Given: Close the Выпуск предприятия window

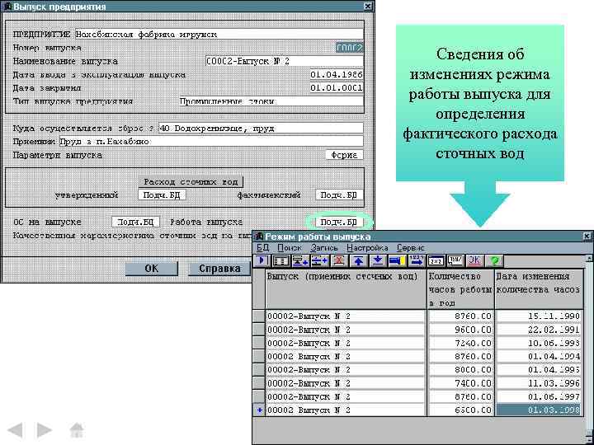Looking at the screenshot, I should point(368,7).
